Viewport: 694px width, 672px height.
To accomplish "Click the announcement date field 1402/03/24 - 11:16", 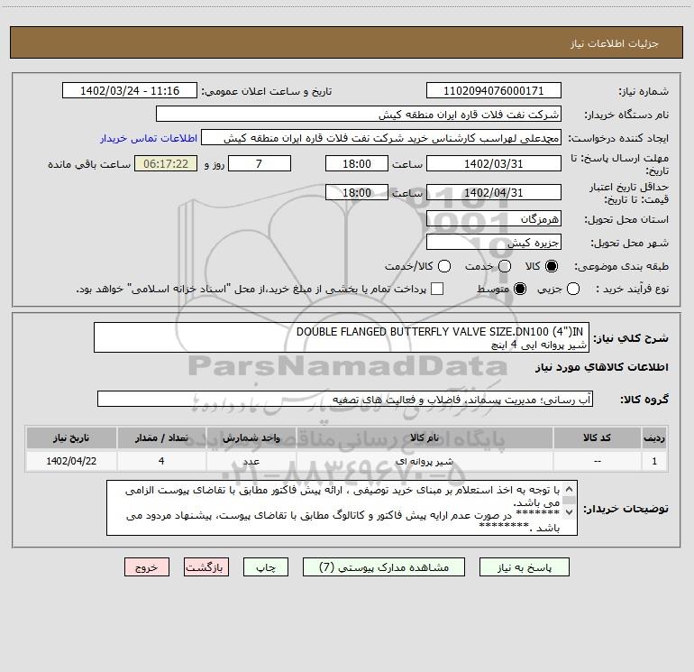I will tap(130, 90).
